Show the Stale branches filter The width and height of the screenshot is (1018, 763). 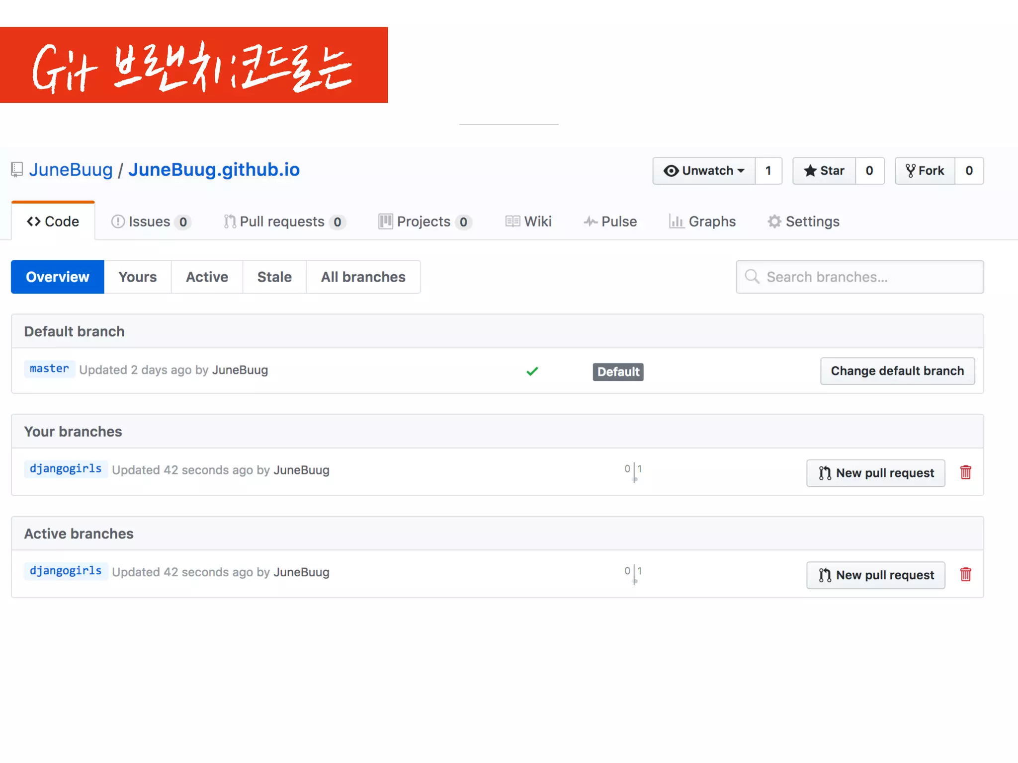[x=274, y=277]
